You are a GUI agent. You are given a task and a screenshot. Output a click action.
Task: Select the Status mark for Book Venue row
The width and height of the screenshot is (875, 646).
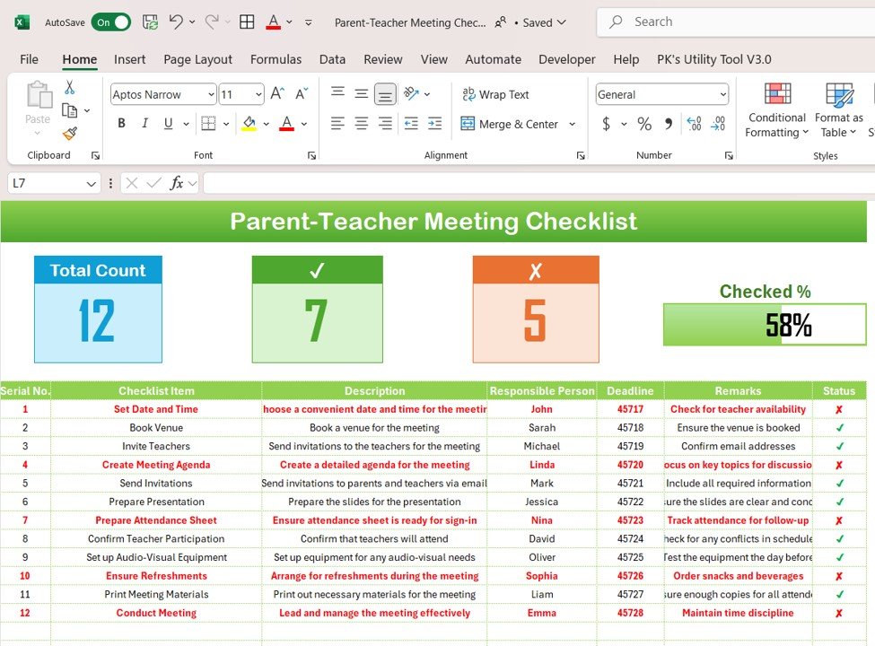point(839,428)
